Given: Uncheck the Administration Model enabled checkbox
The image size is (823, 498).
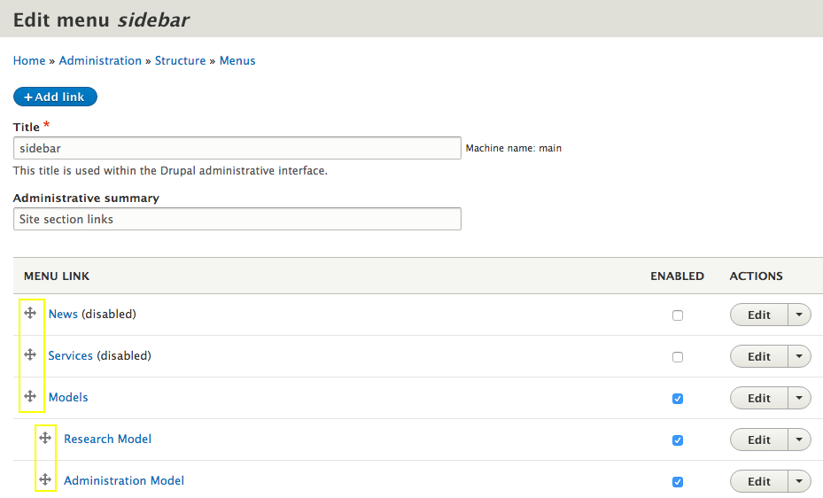Looking at the screenshot, I should [x=678, y=482].
